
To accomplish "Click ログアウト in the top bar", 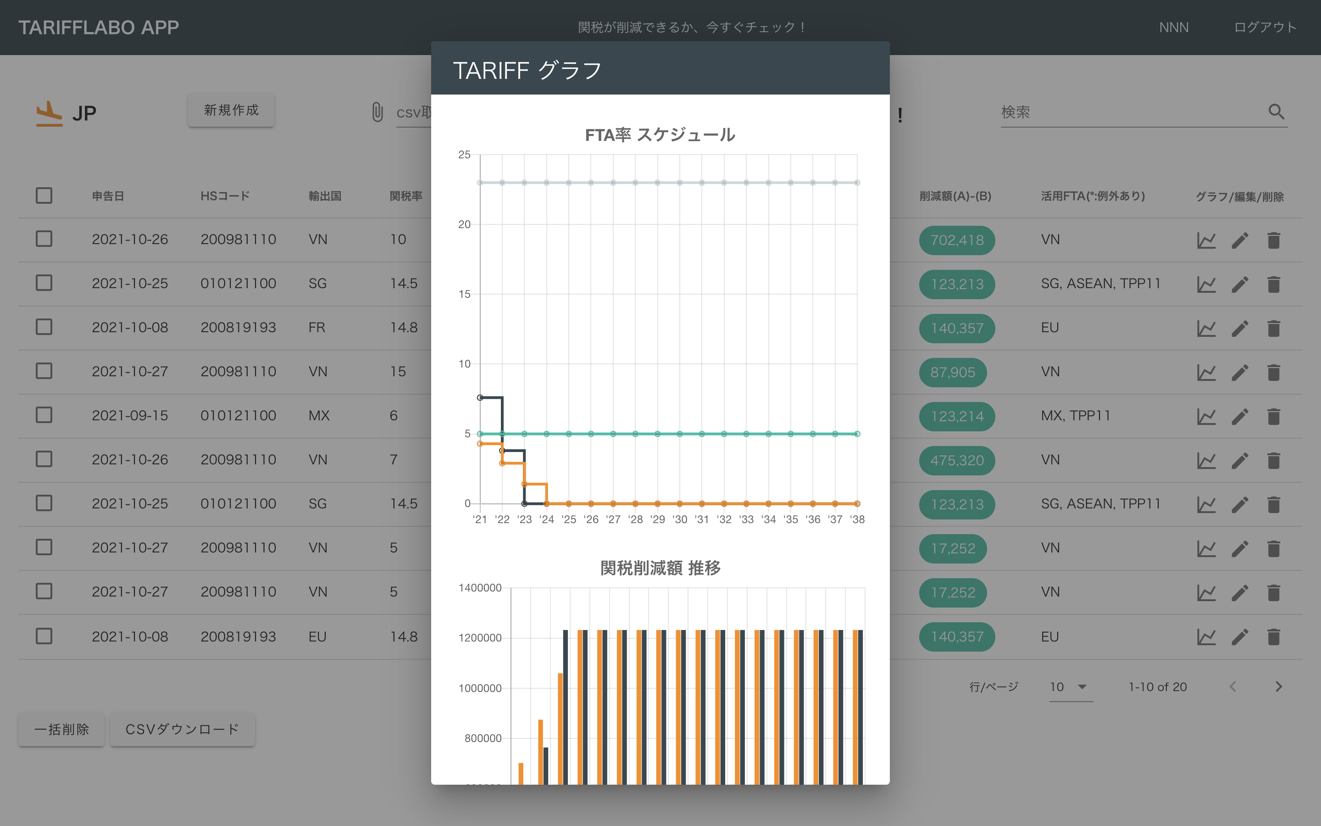I will [x=1265, y=28].
